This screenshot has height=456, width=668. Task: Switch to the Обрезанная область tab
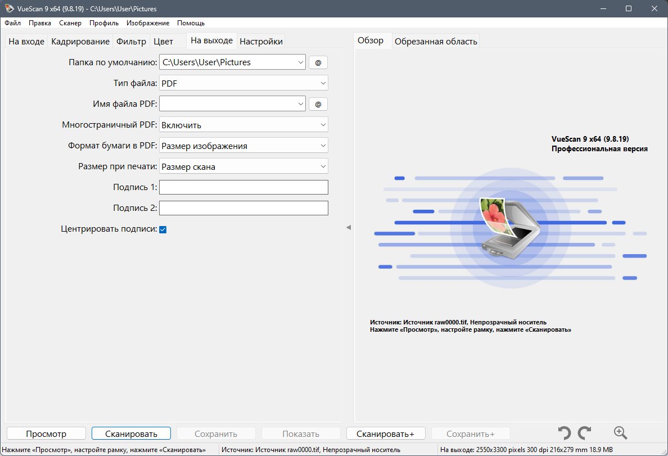pos(436,42)
